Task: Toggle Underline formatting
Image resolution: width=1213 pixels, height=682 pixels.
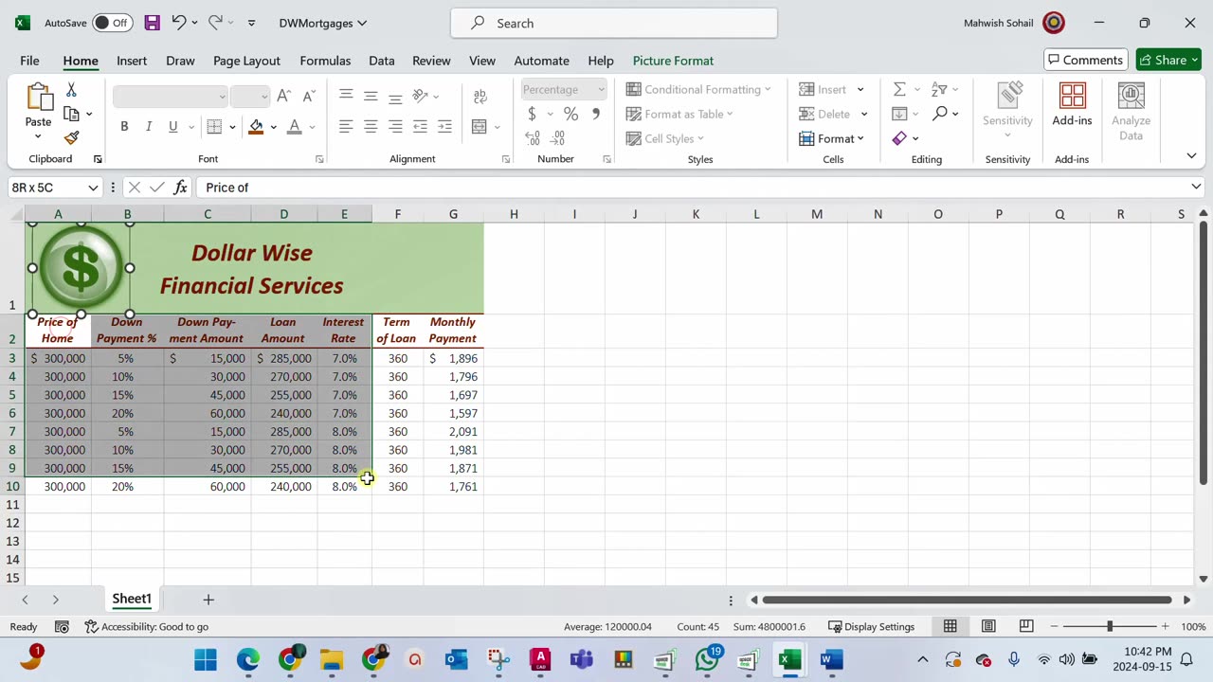Action: tap(172, 126)
